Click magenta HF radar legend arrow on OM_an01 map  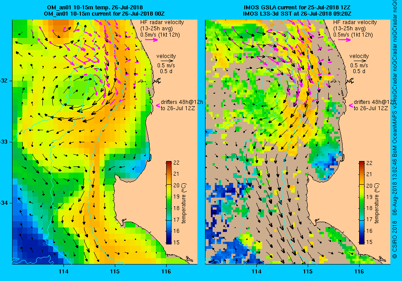[151, 40]
